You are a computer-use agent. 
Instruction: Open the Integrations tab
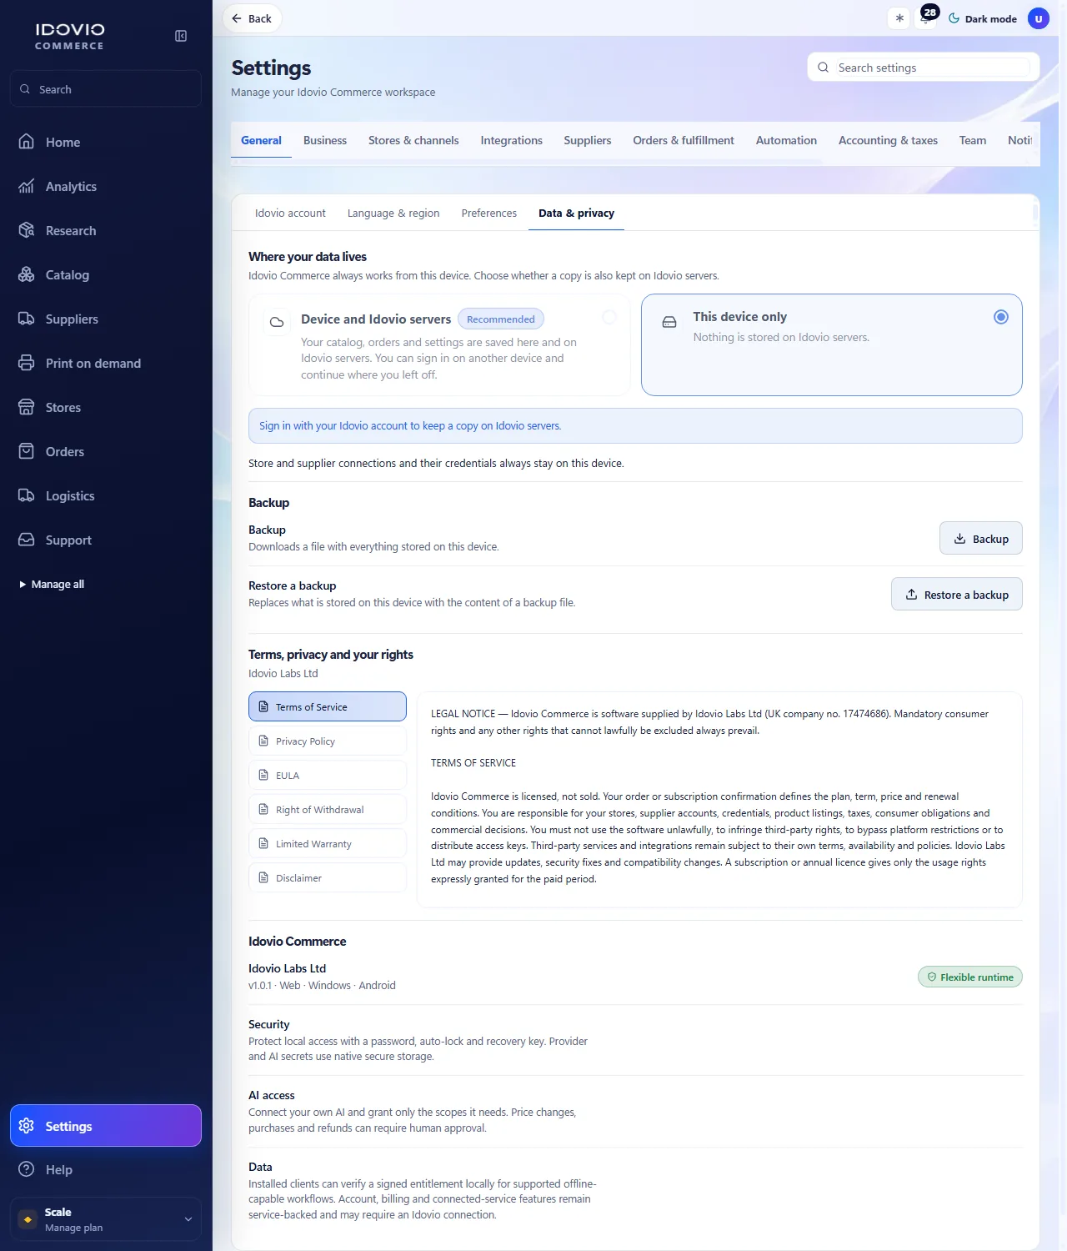pos(512,140)
